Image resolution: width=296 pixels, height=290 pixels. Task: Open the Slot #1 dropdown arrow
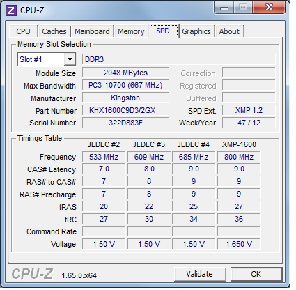point(70,59)
